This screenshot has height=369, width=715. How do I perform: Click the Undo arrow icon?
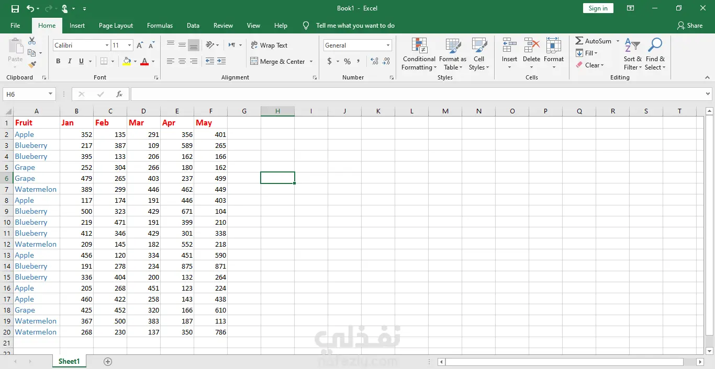(30, 8)
